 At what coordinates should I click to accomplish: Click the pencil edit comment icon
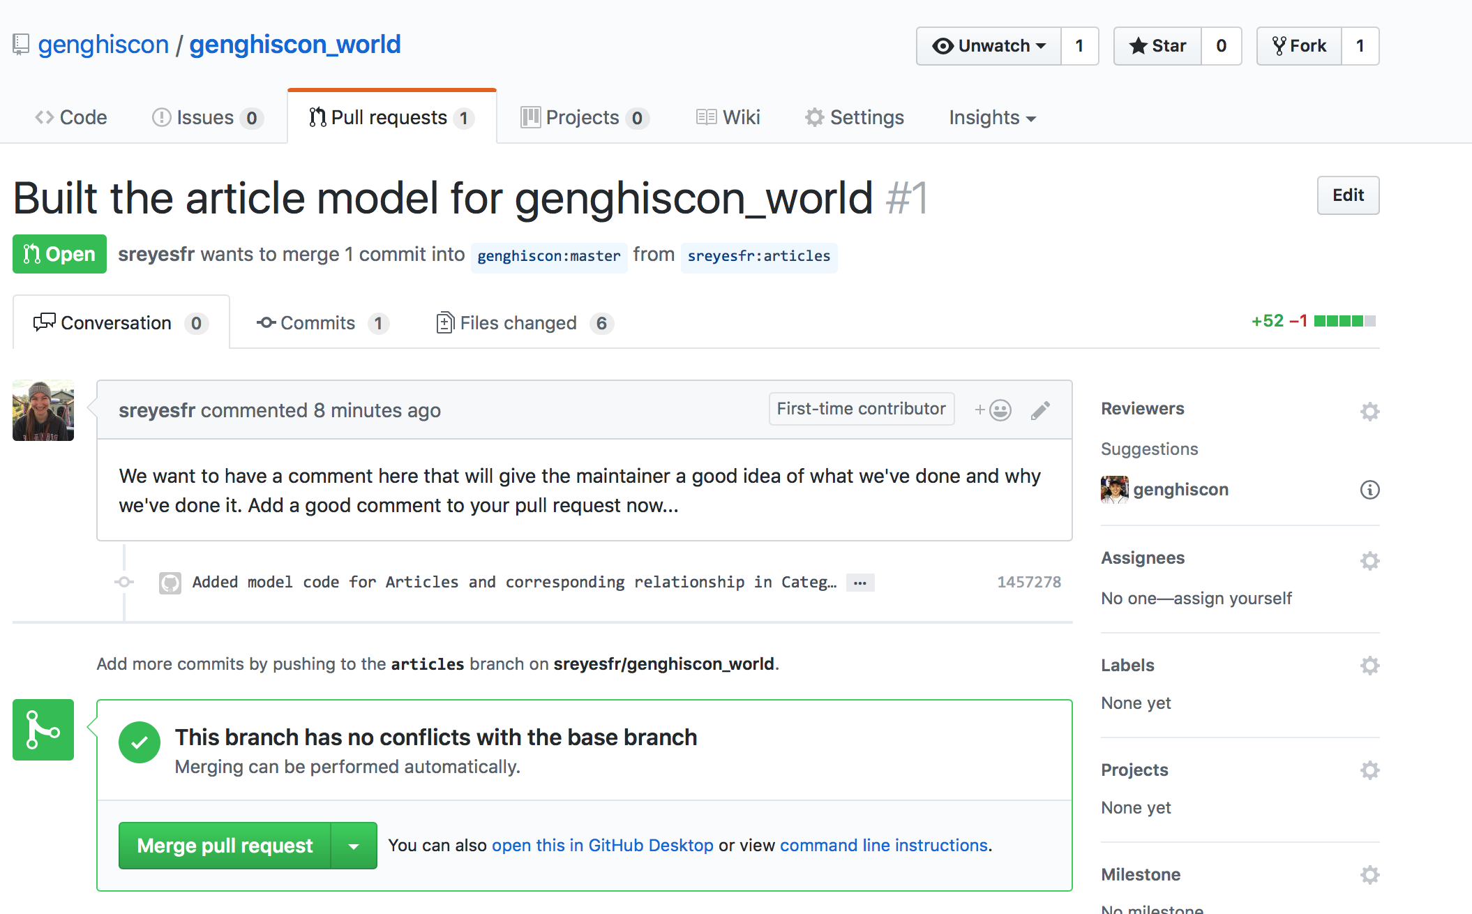(x=1040, y=411)
